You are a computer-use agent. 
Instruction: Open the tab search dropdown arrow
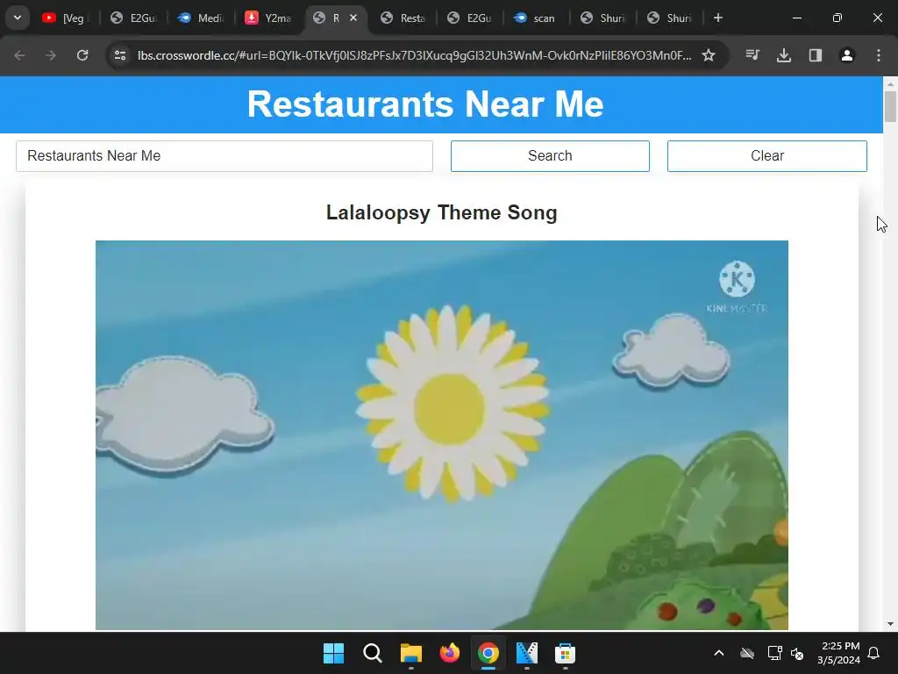coord(18,18)
